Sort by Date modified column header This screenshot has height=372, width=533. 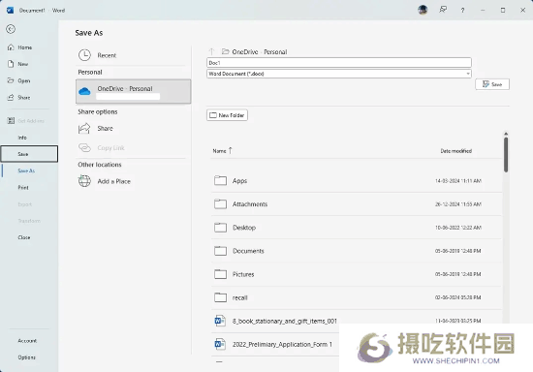point(455,151)
